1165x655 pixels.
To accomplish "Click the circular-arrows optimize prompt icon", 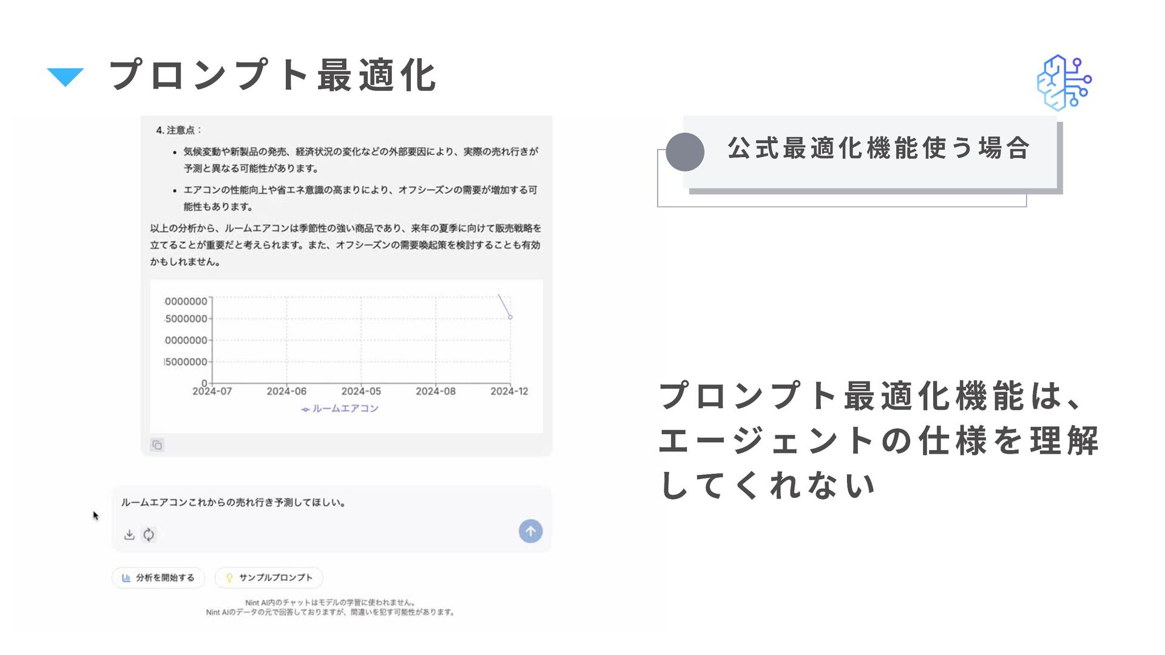I will coord(149,534).
